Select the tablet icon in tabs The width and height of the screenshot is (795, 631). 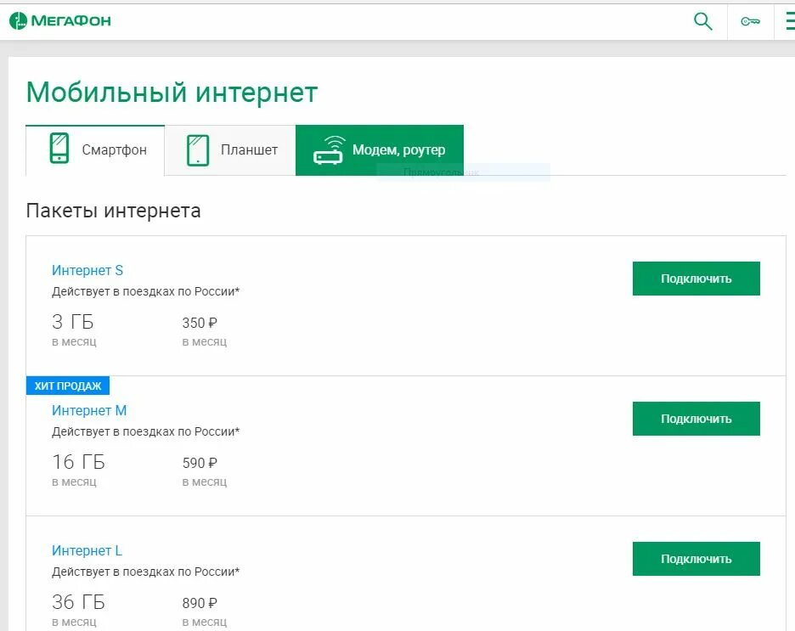point(198,150)
